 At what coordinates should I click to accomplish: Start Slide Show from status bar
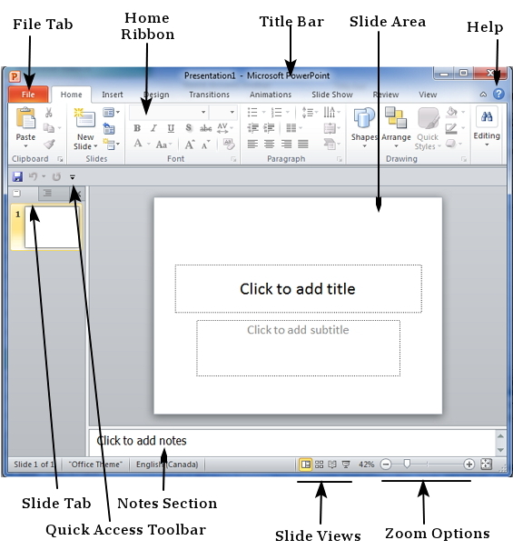346,465
